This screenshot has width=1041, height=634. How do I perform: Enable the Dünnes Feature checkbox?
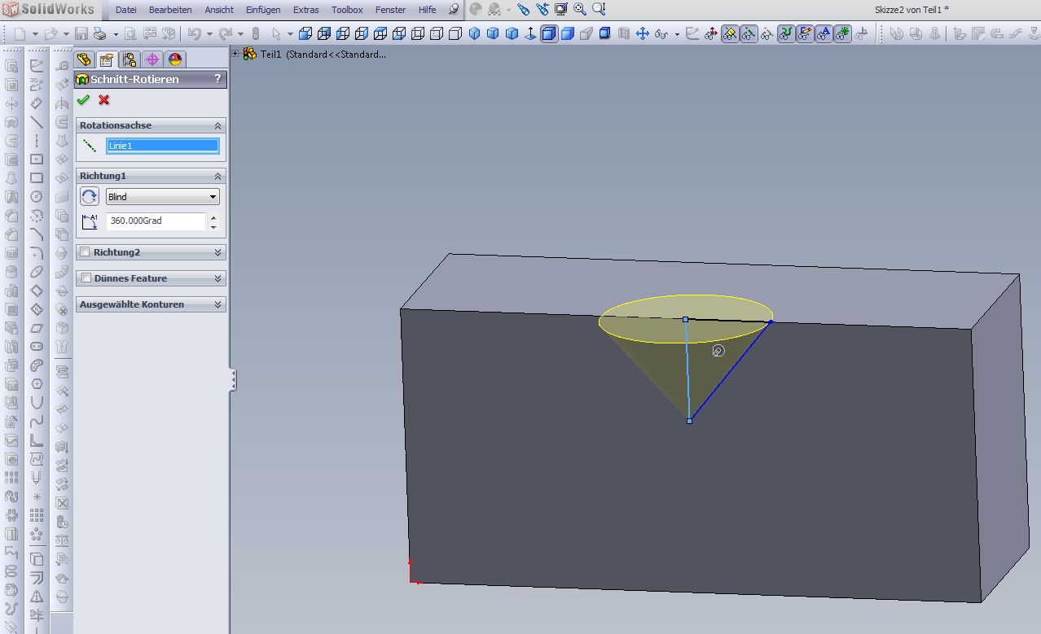86,278
